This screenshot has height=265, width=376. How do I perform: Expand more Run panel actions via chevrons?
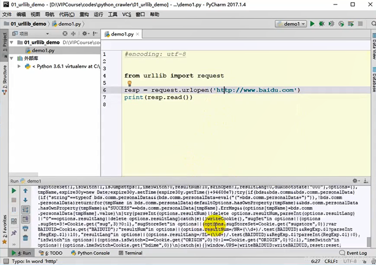(14, 244)
